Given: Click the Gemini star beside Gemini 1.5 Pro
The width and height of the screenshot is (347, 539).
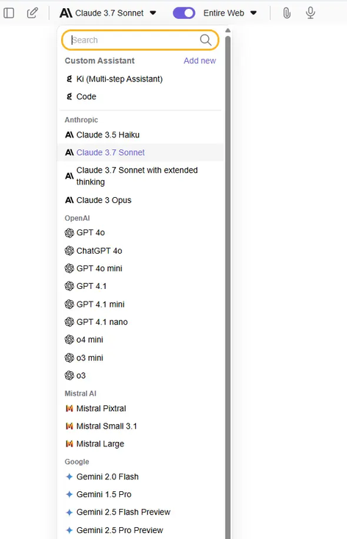Looking at the screenshot, I should [69, 494].
